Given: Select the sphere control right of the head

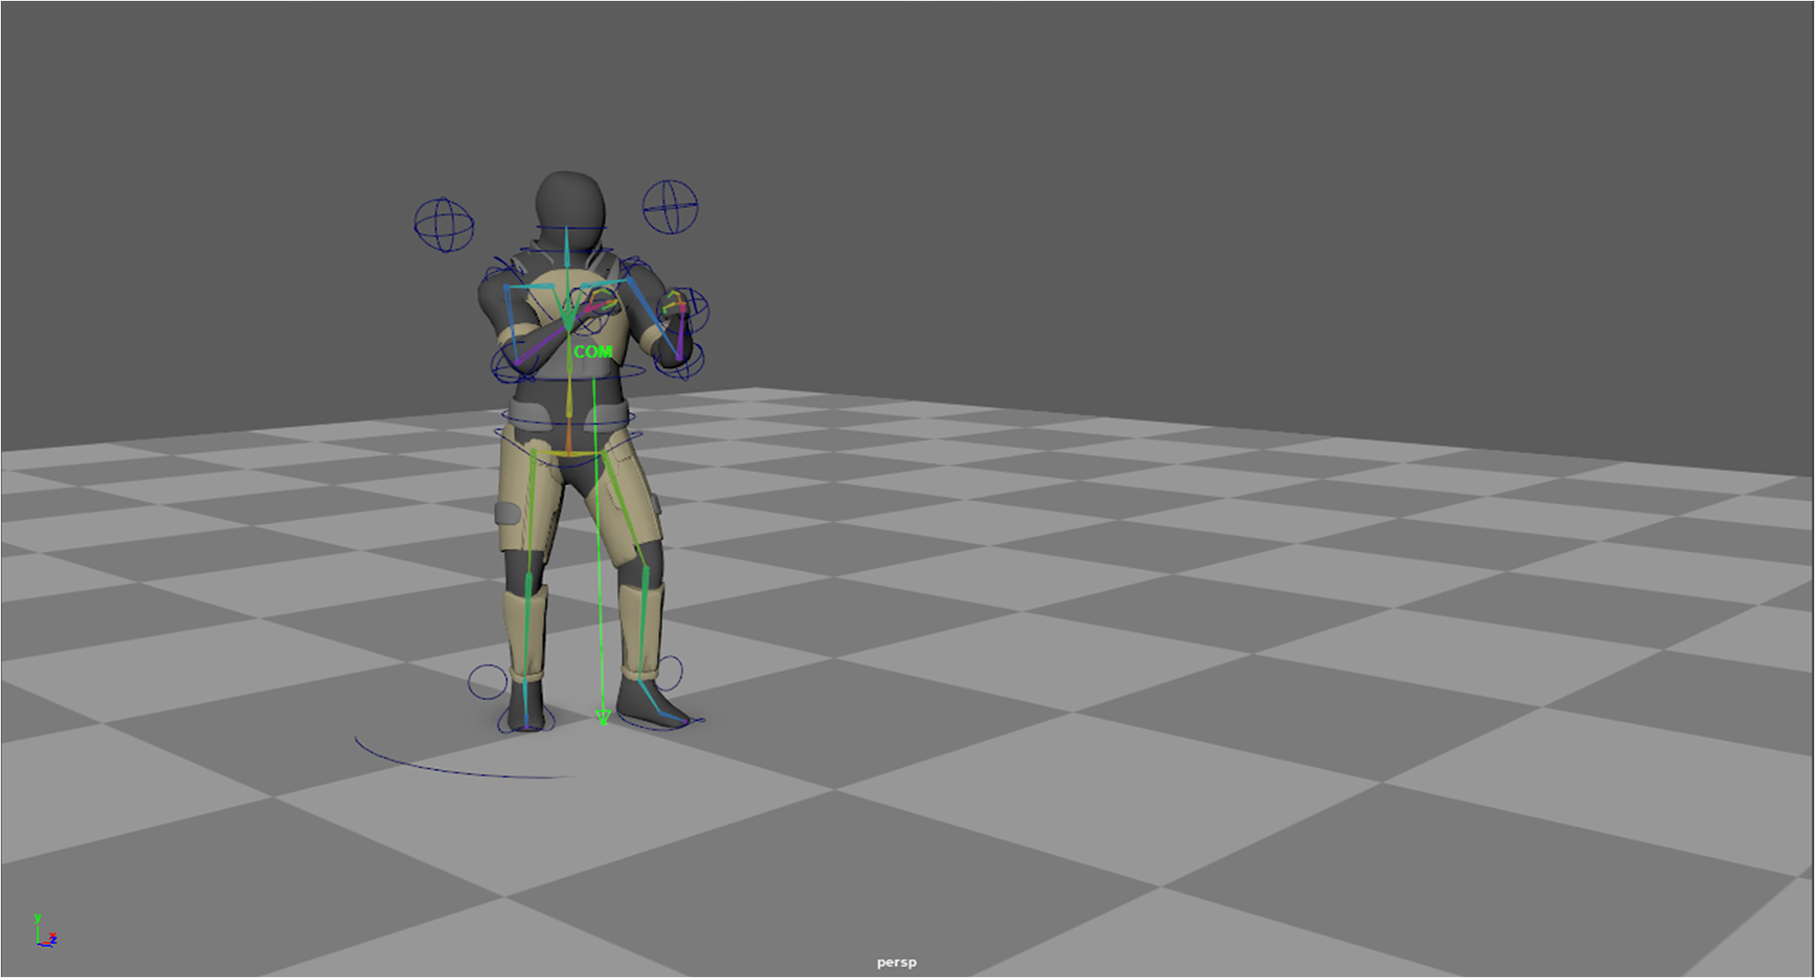Looking at the screenshot, I should (670, 208).
